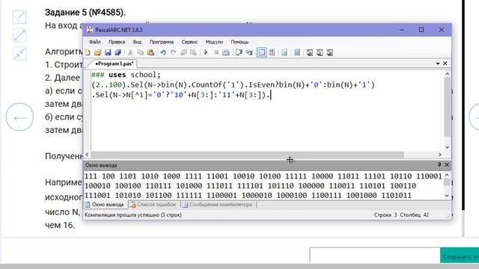Toggle the highlighted output window toolbar icon
Viewport: 479px width, 269px height.
261,52
